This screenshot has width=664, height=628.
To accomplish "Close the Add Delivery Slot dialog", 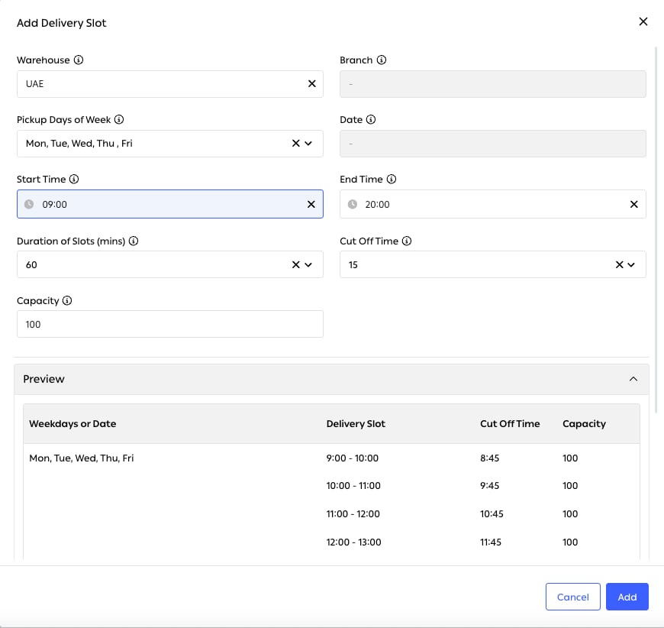I will point(643,21).
